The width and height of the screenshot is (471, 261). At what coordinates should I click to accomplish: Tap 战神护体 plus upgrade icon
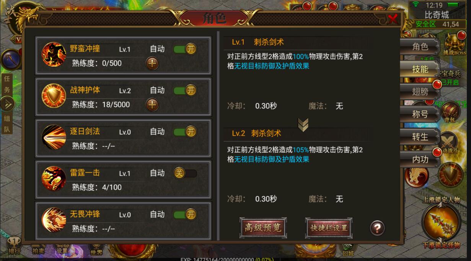pyautogui.click(x=152, y=104)
